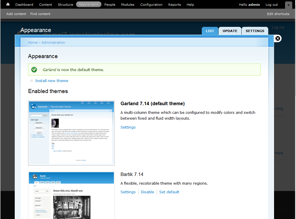Click Edit shortcuts link
296x219 pixels.
(x=278, y=14)
